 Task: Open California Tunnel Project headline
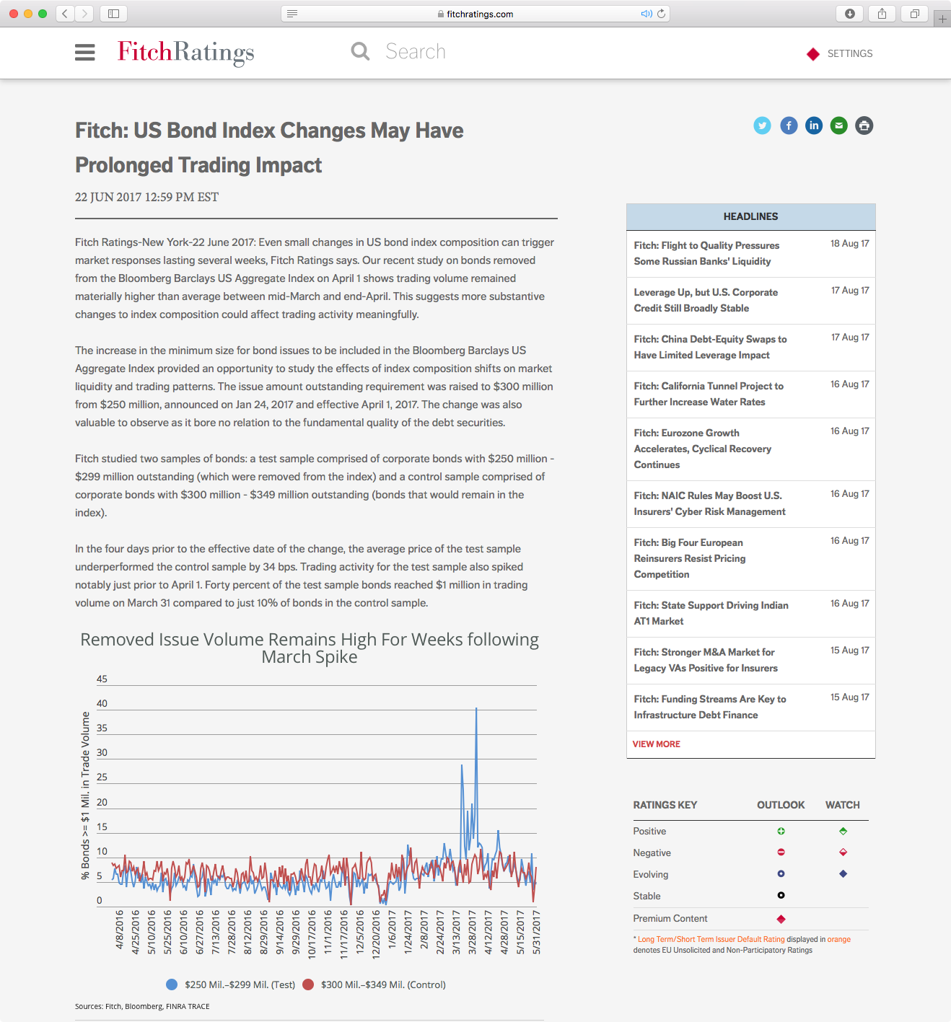[x=709, y=394]
